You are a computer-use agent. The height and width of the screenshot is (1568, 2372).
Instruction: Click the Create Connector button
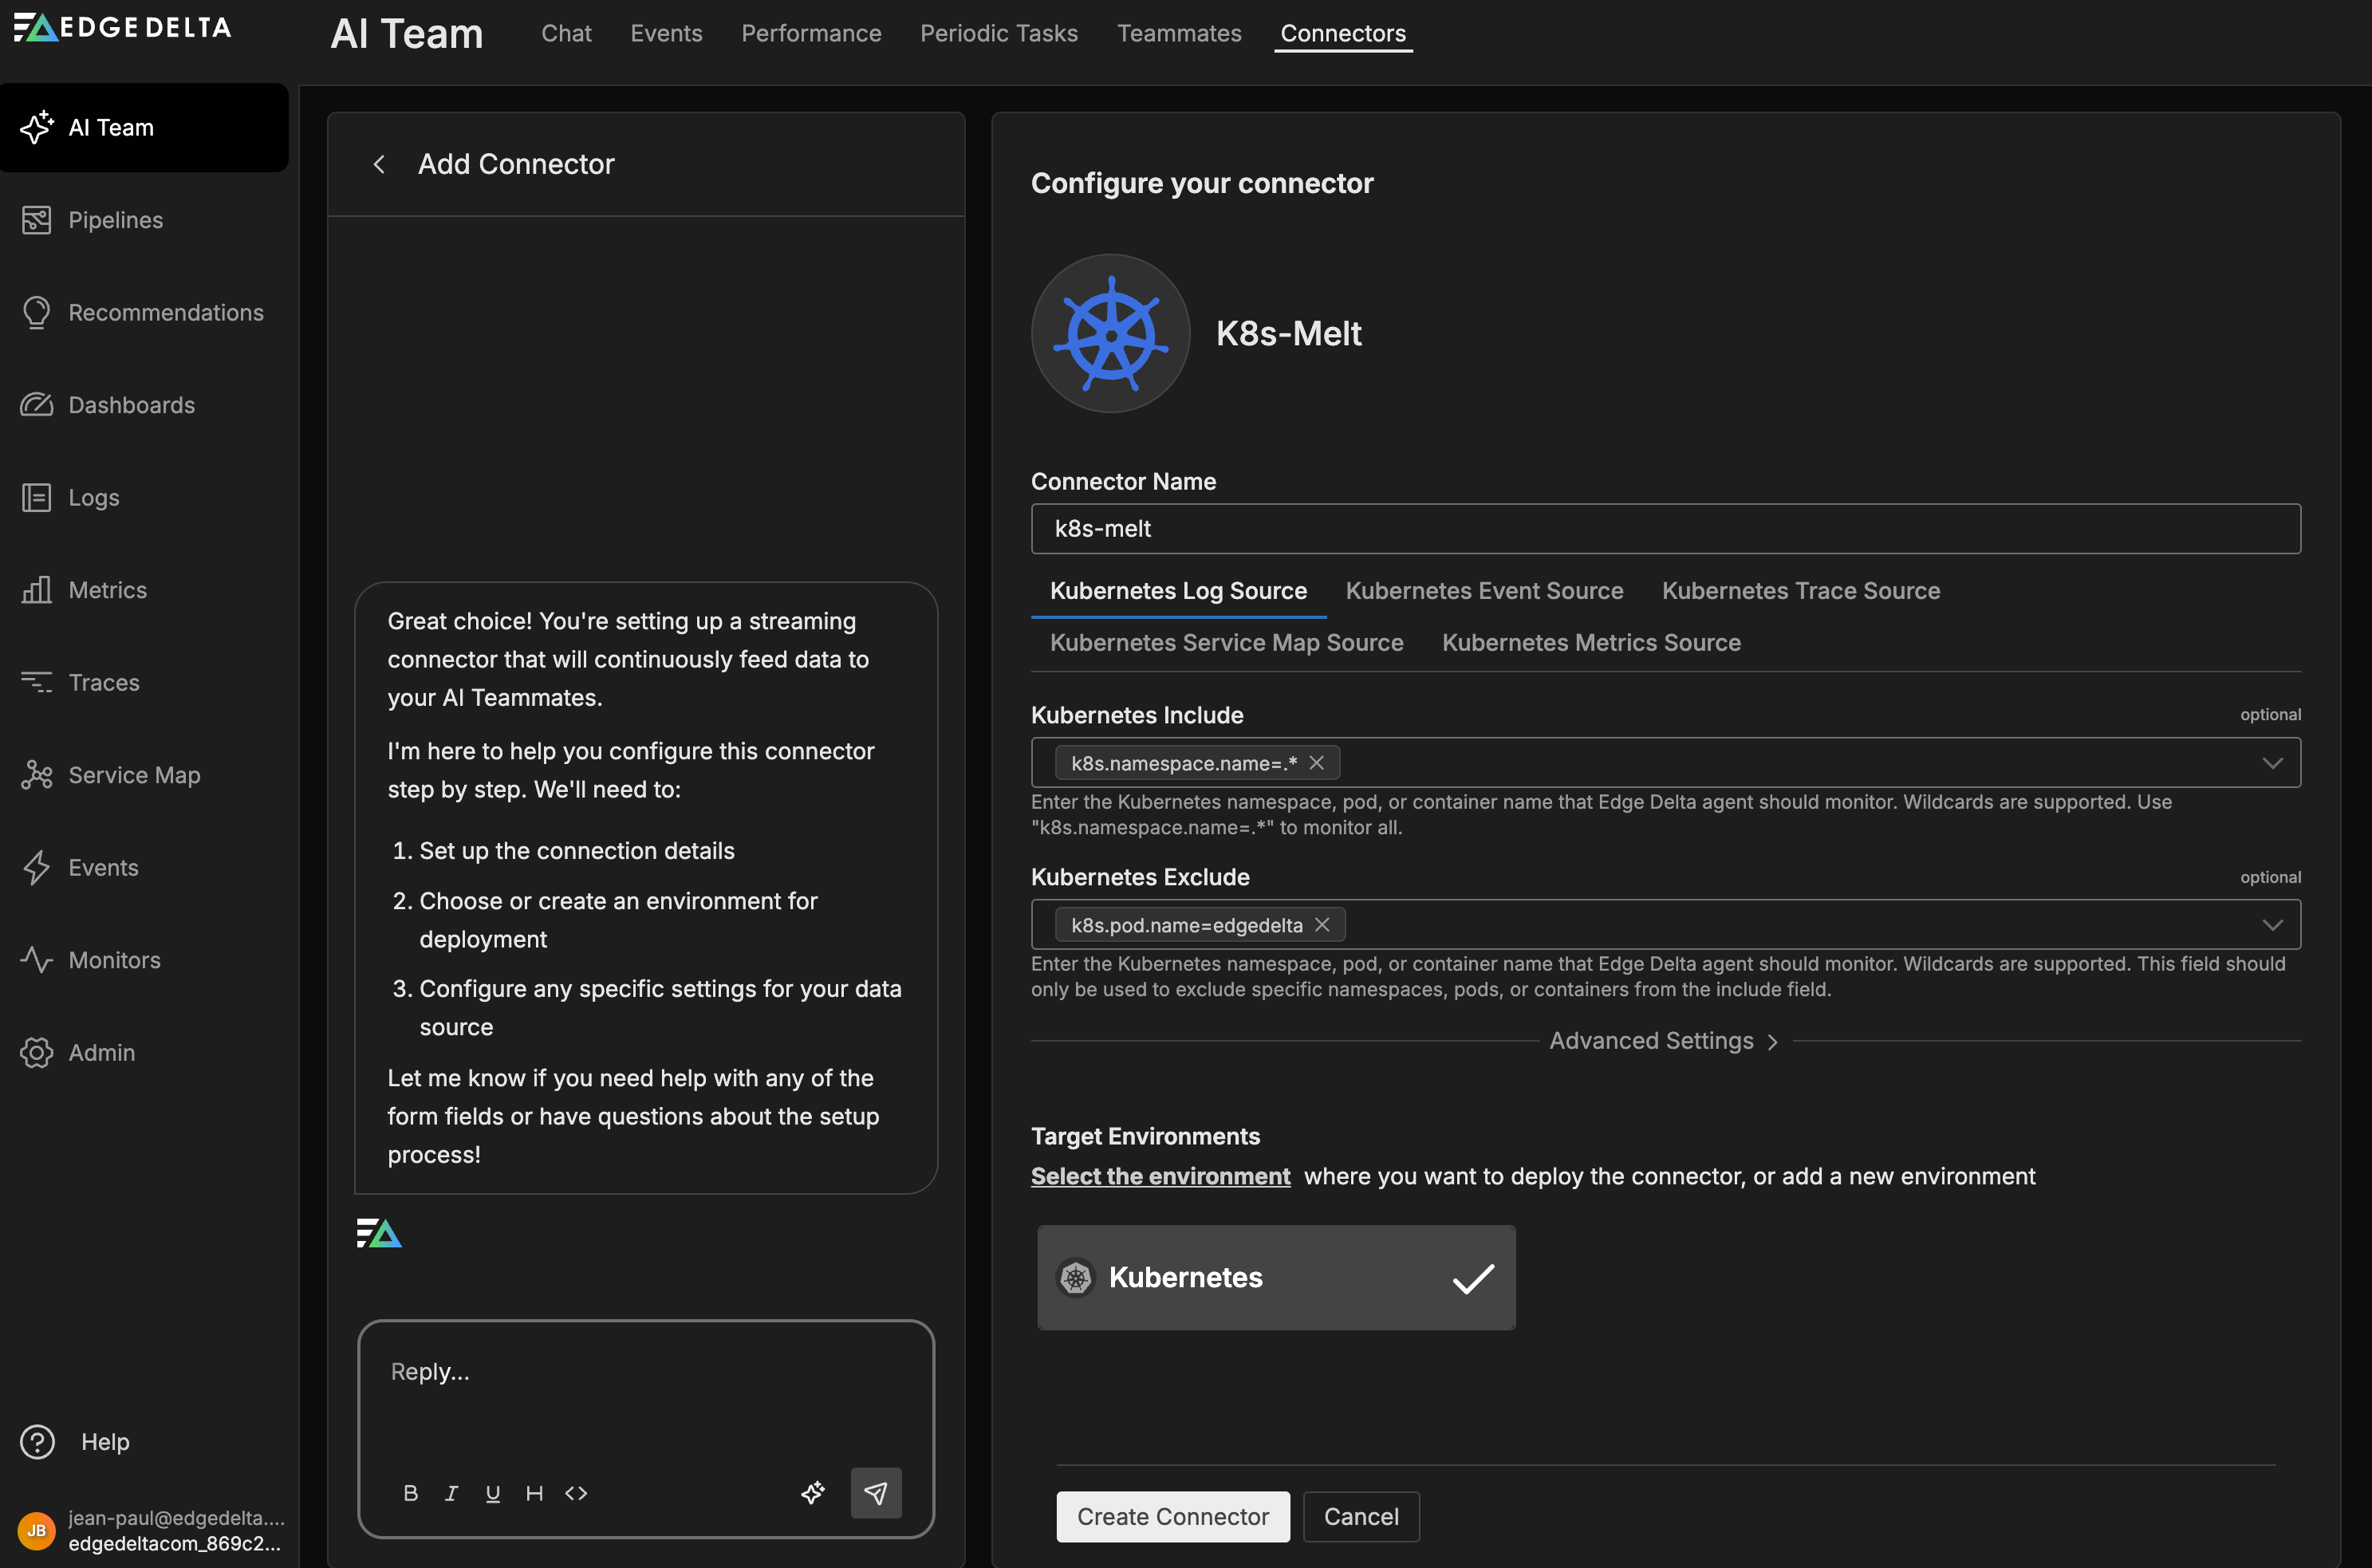click(x=1172, y=1516)
